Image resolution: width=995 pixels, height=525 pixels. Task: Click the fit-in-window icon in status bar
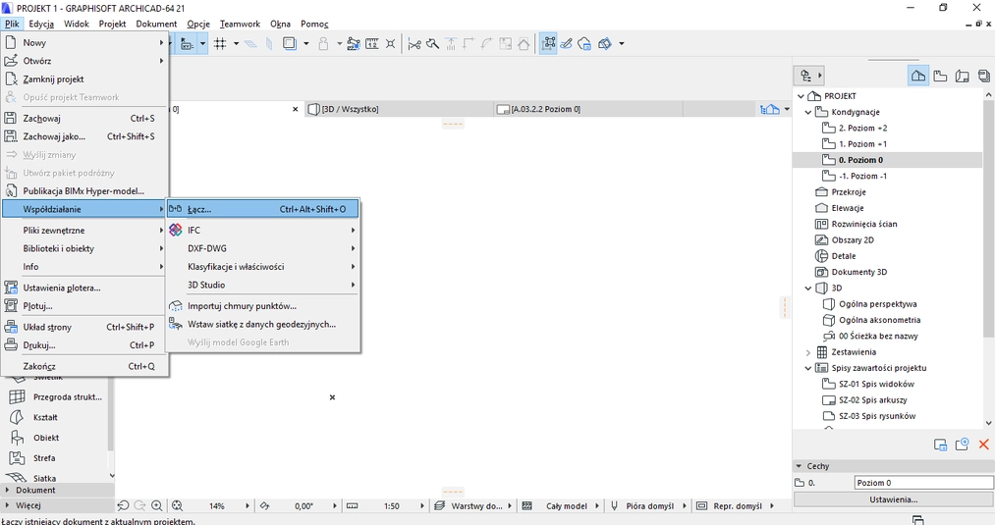(x=177, y=506)
